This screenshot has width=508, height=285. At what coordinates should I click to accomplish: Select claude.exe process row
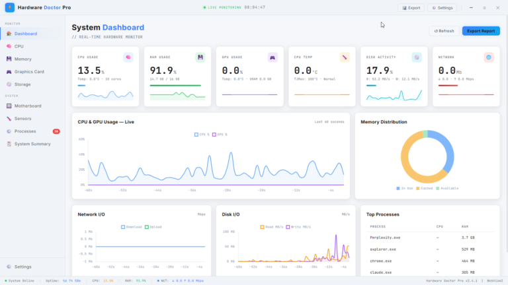pyautogui.click(x=430, y=272)
